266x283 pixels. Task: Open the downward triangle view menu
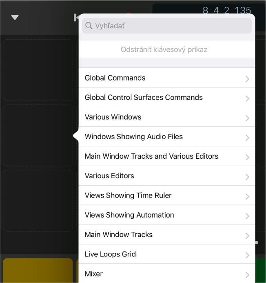point(15,17)
